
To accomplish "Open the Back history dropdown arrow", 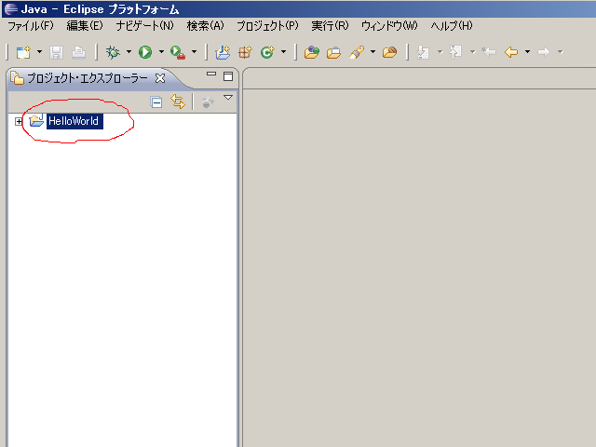I will coord(528,52).
